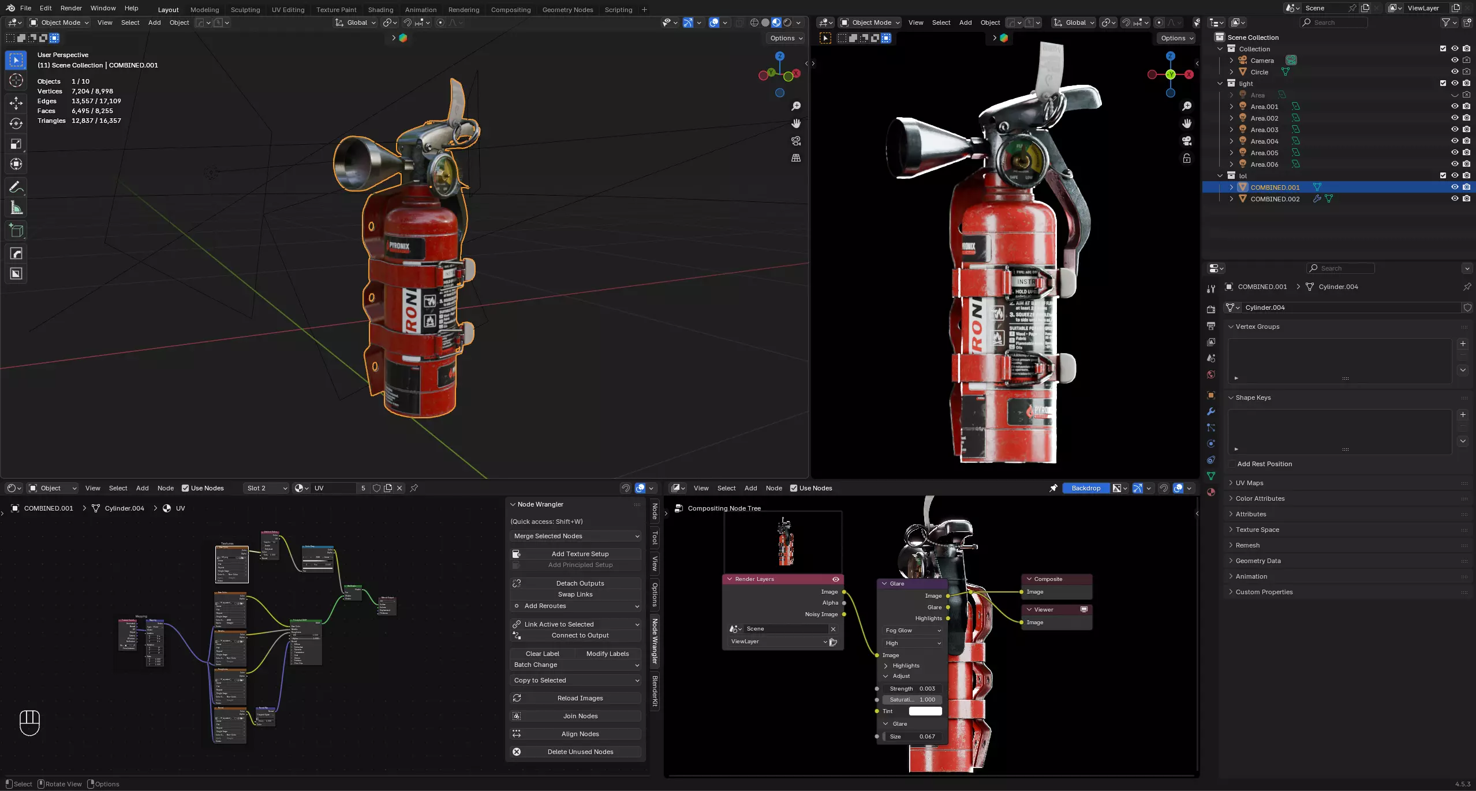Open Object Mode dropdown in left viewport
The image size is (1476, 791).
(59, 23)
